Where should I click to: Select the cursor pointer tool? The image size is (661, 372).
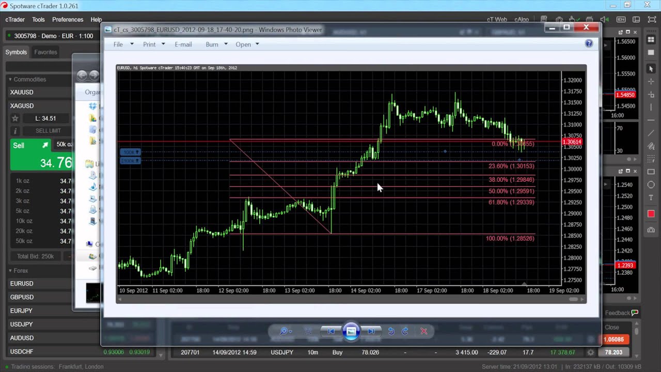pyautogui.click(x=651, y=69)
